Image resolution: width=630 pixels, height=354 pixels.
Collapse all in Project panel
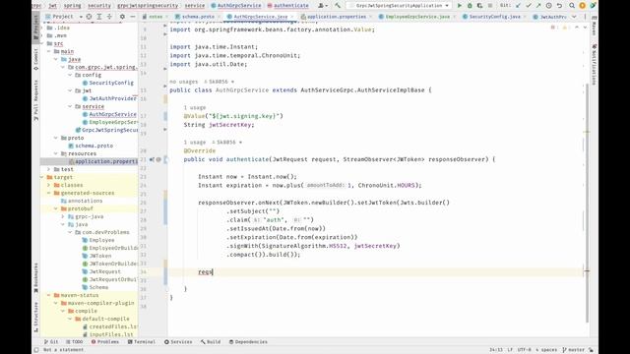coord(109,17)
